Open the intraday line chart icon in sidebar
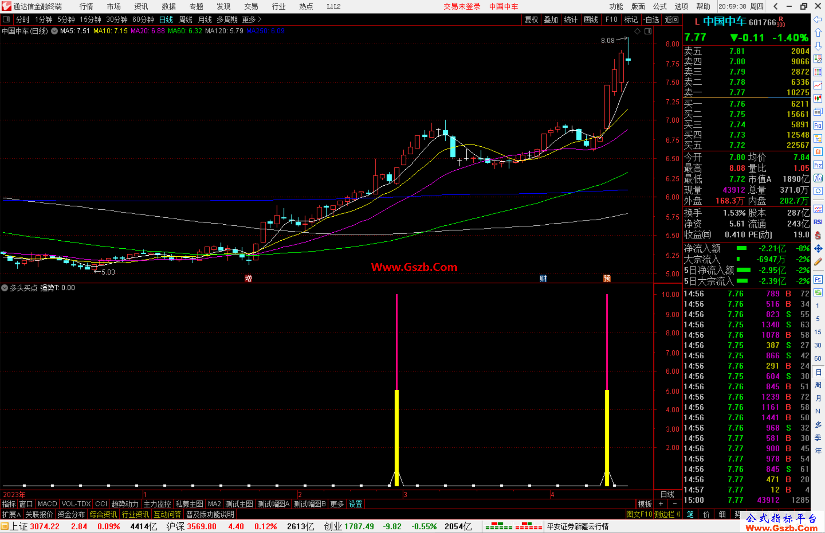 818,85
